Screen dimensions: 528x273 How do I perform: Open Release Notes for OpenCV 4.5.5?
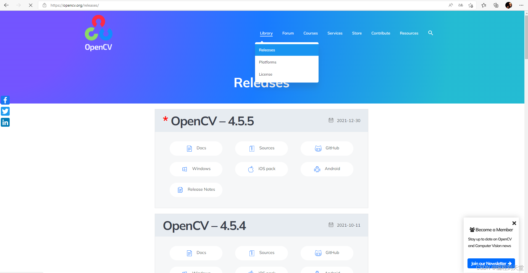tap(196, 190)
